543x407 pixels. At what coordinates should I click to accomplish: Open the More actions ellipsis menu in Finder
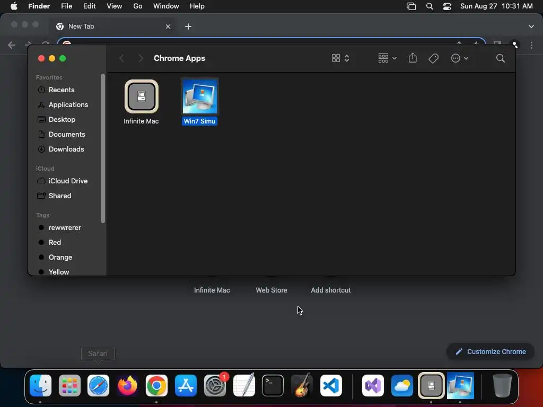point(460,58)
